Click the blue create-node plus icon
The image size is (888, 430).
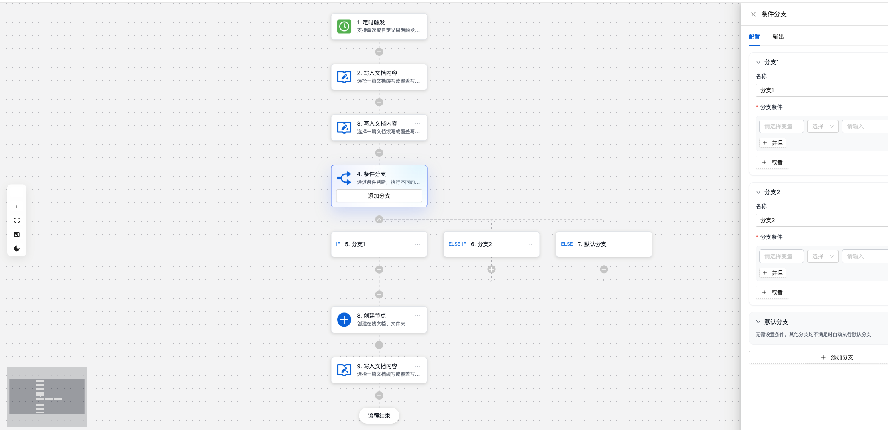click(344, 320)
